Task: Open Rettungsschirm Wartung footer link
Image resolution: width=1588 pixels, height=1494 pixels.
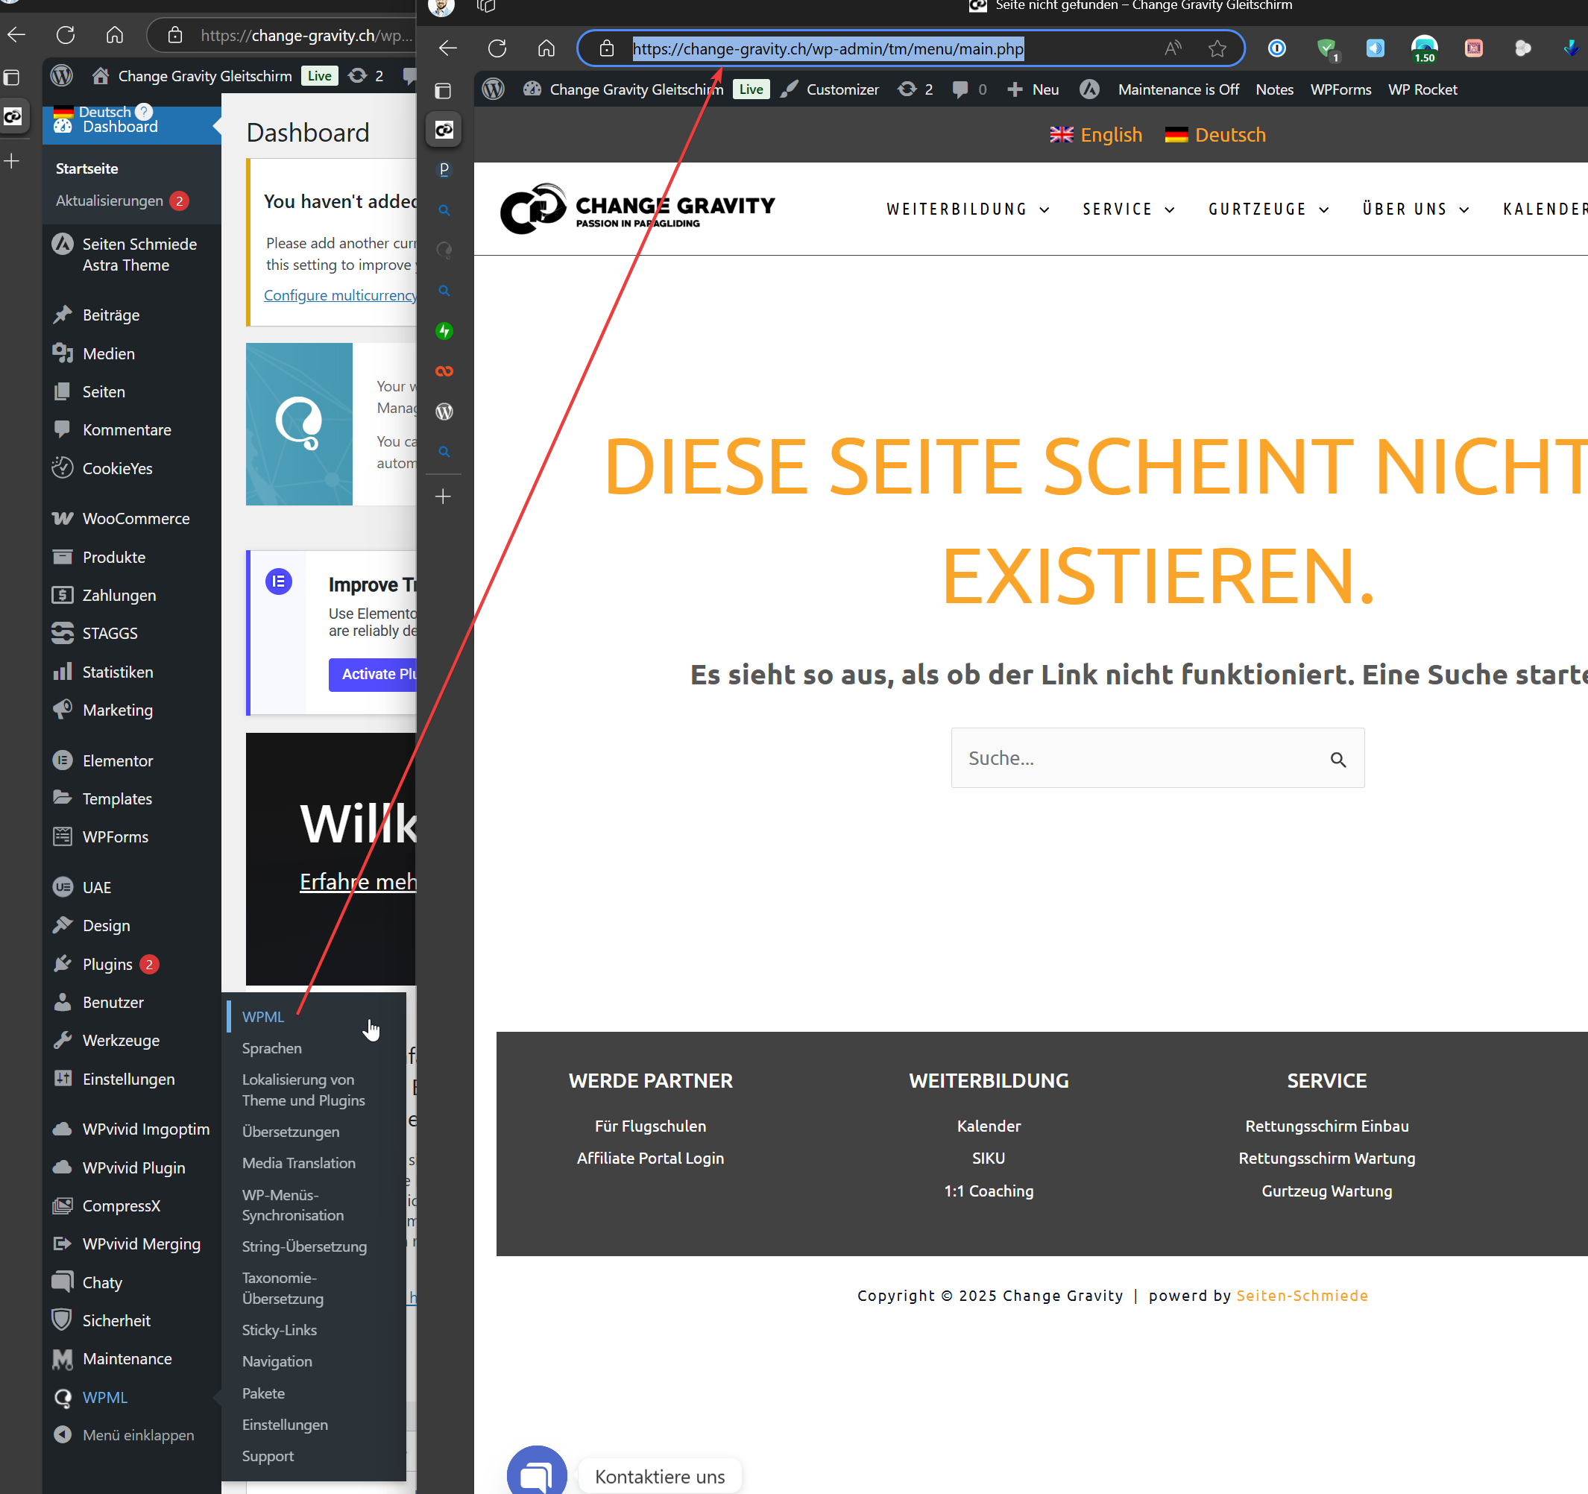Action: (x=1327, y=1158)
